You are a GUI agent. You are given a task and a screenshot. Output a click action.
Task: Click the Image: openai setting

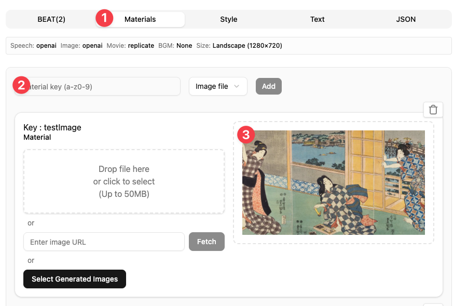81,46
